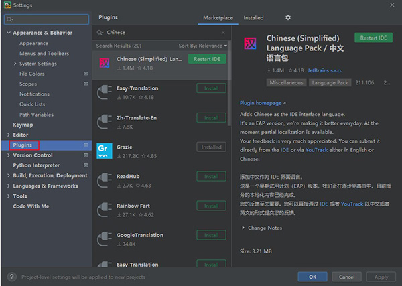Click the Rainbow Fart plugin icon
Screen dimensions: 402x286
pyautogui.click(x=105, y=210)
